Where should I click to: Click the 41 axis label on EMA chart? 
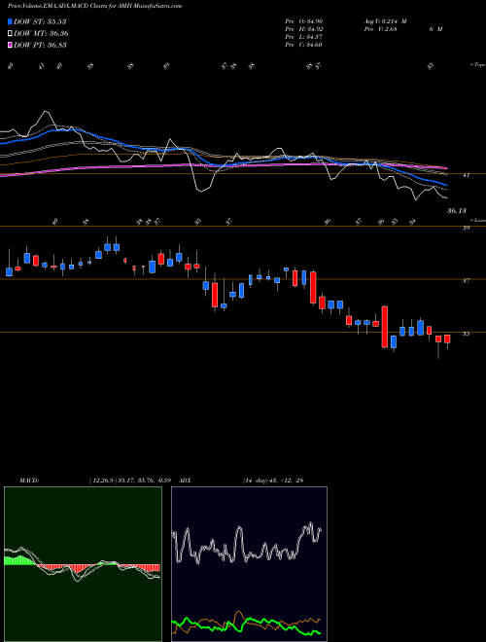point(466,175)
